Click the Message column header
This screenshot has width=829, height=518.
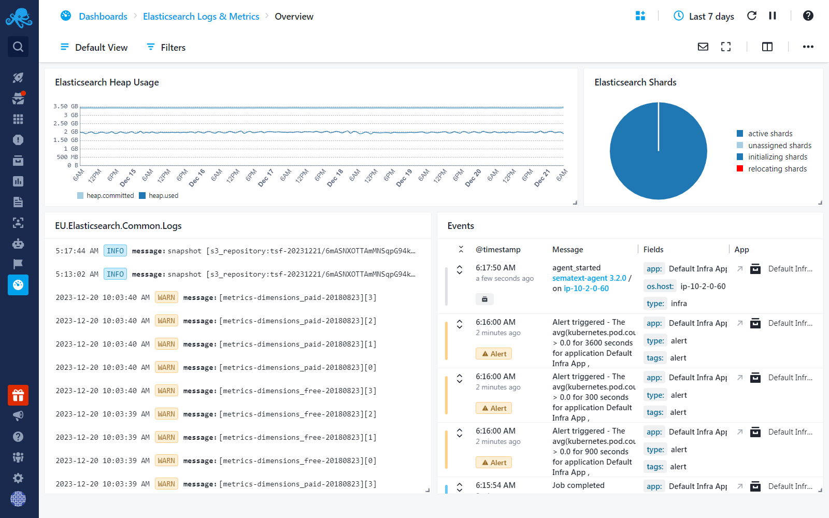click(568, 250)
